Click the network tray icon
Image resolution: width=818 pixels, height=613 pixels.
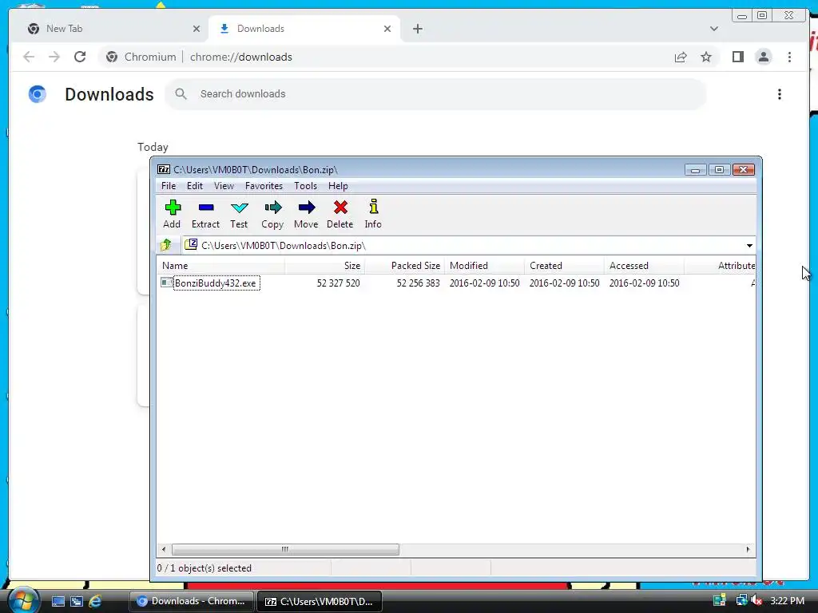click(741, 601)
